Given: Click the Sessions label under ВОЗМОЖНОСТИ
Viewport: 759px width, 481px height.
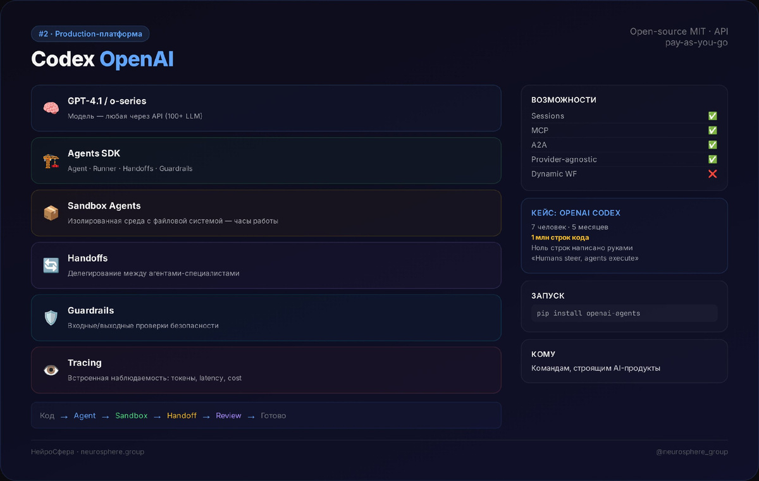Looking at the screenshot, I should [548, 116].
